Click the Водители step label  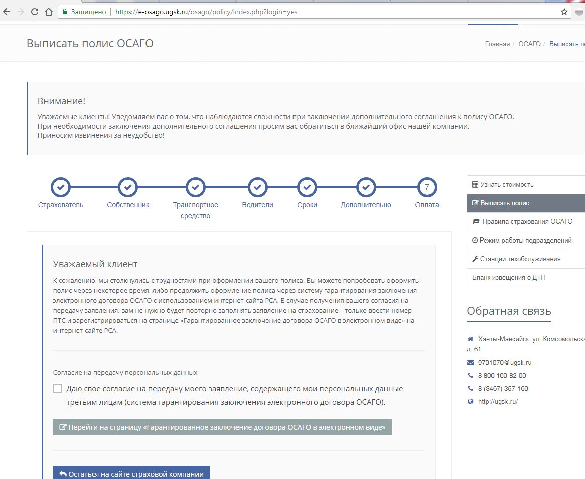click(257, 205)
